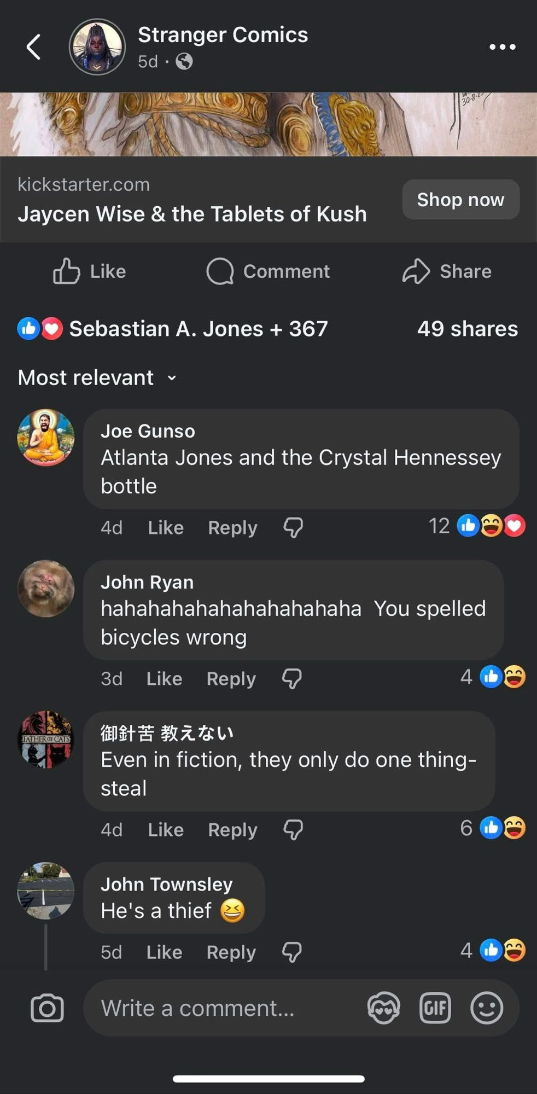
Task: Open the GIF picker icon
Action: point(435,1008)
